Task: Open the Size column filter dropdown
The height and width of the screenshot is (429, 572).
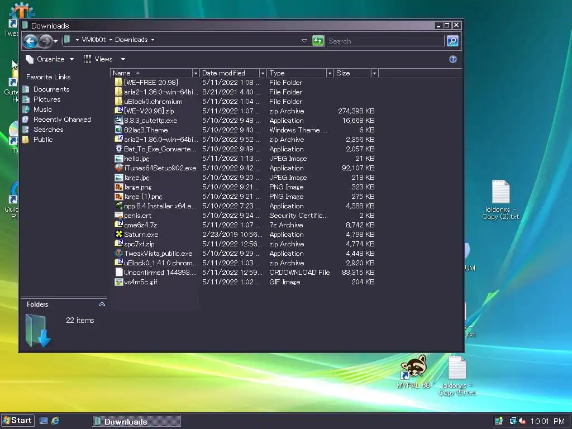Action: point(374,73)
